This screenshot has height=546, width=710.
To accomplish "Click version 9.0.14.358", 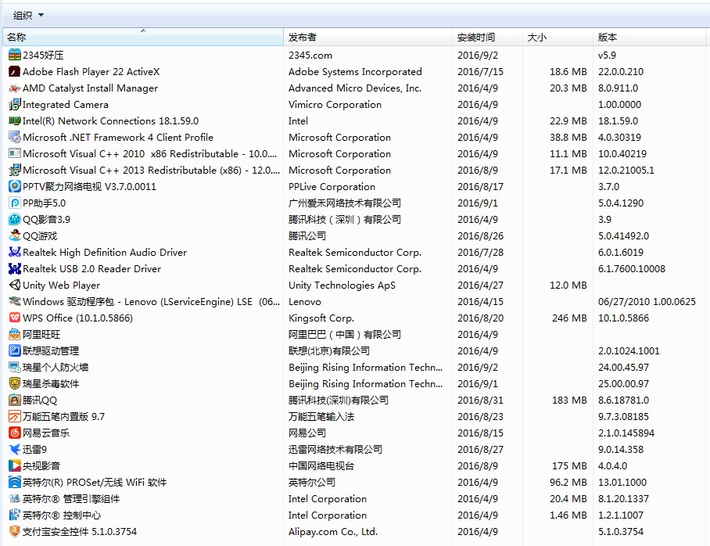I will [621, 450].
